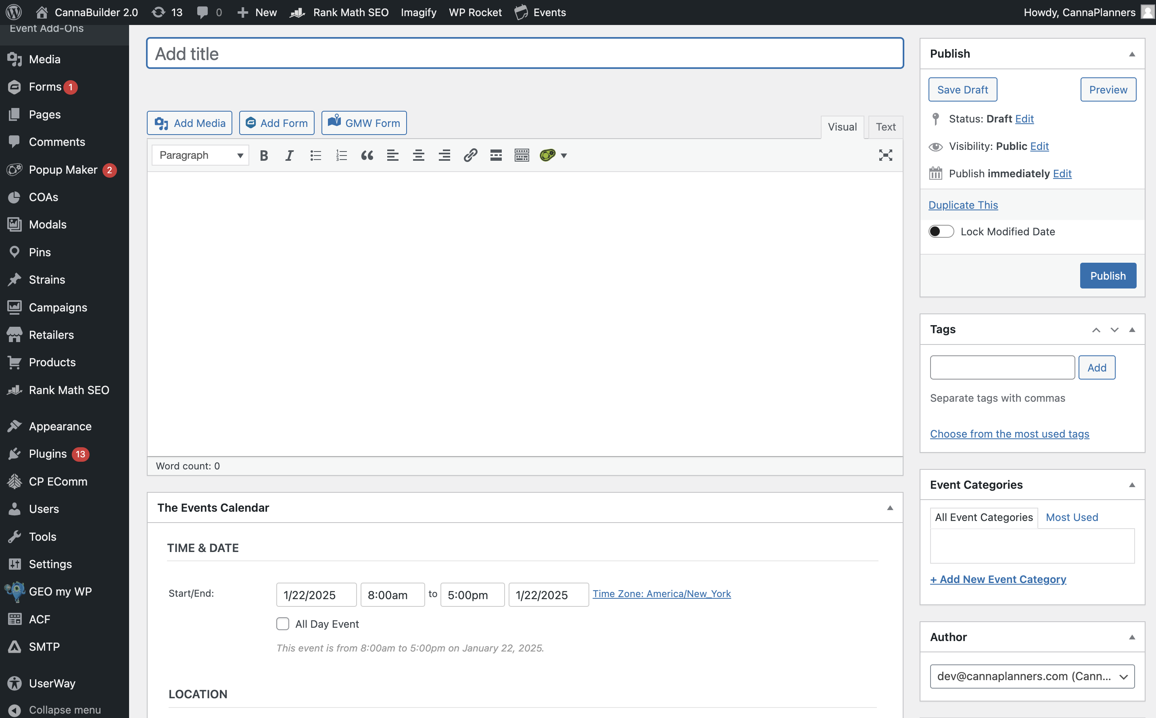1156x718 pixels.
Task: Click the italic formatting icon
Action: pos(289,155)
